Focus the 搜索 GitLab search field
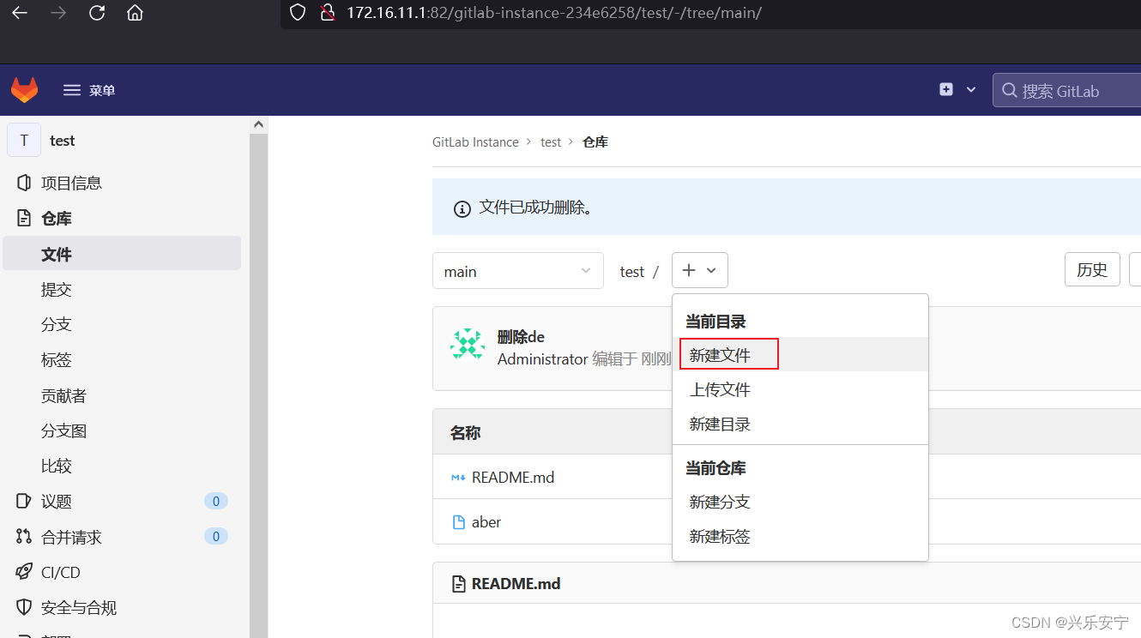Viewport: 1141px width, 638px height. (x=1066, y=91)
